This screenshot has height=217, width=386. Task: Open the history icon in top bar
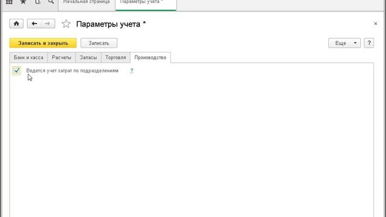pos(37,2)
